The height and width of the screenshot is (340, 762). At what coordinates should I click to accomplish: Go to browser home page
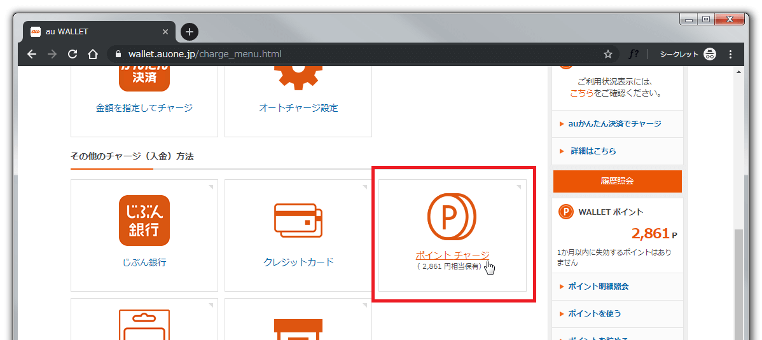[x=93, y=54]
